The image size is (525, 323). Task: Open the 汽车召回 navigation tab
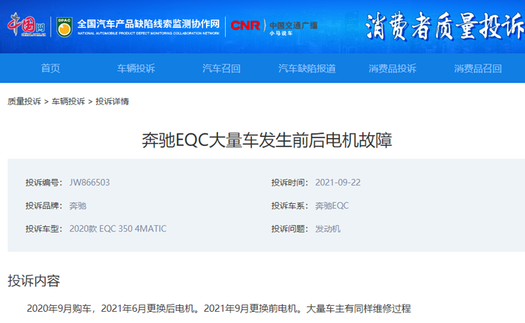[221, 68]
